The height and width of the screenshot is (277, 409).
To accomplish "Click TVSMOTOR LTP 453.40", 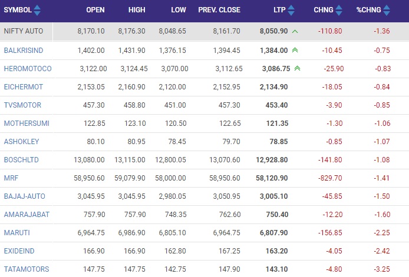I will [x=276, y=105].
